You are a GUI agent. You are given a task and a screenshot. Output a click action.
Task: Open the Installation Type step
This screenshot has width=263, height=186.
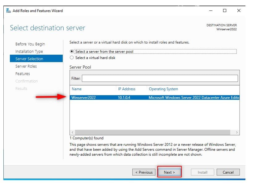coord(29,51)
